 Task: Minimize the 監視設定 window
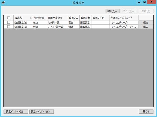(139, 2)
